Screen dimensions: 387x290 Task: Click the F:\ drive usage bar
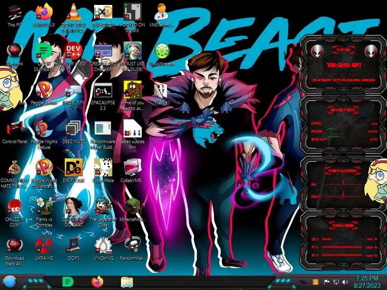coord(344,247)
